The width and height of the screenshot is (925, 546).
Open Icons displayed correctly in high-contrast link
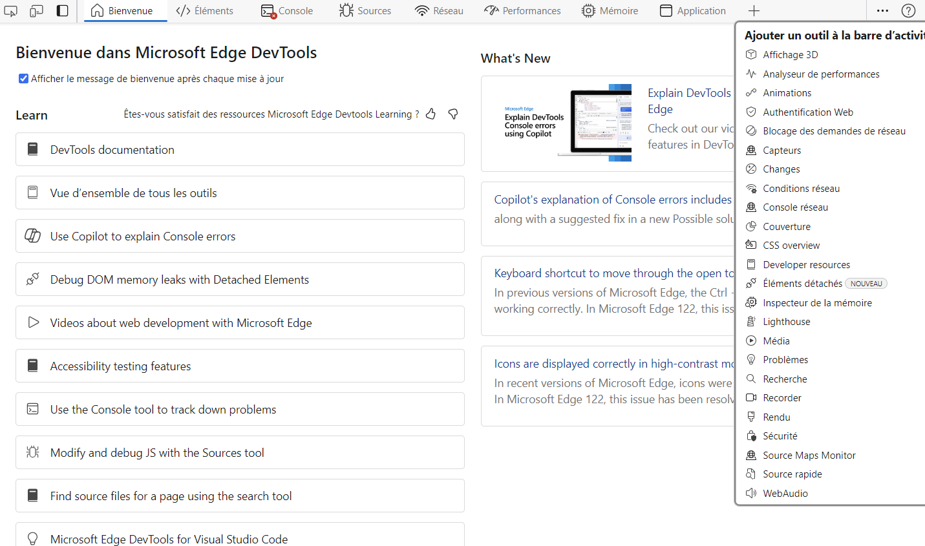(614, 364)
